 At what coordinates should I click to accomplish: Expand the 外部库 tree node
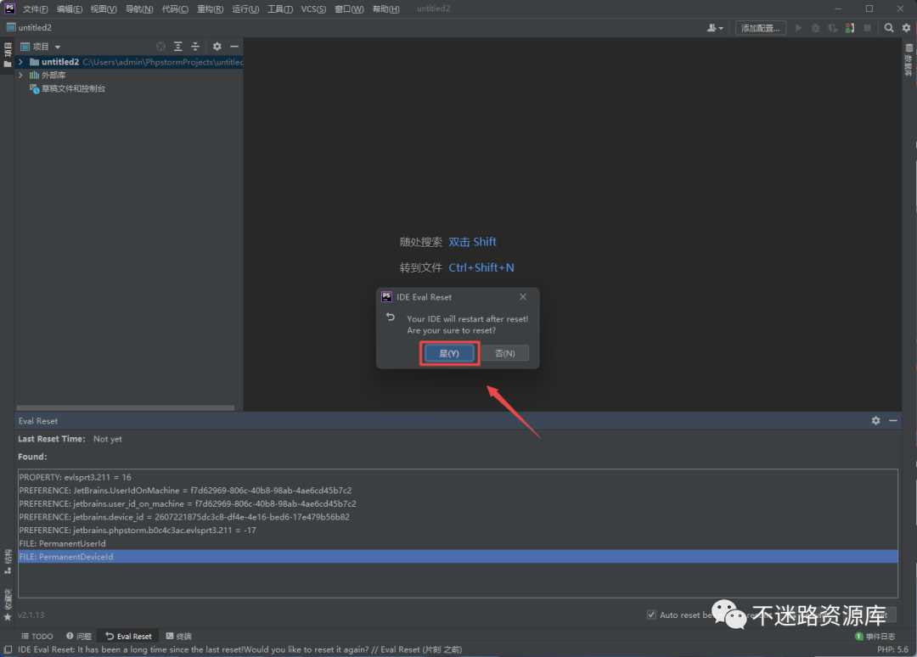21,76
